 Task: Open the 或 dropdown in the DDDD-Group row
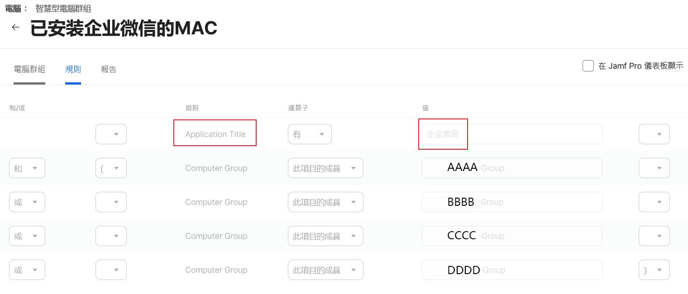[27, 270]
